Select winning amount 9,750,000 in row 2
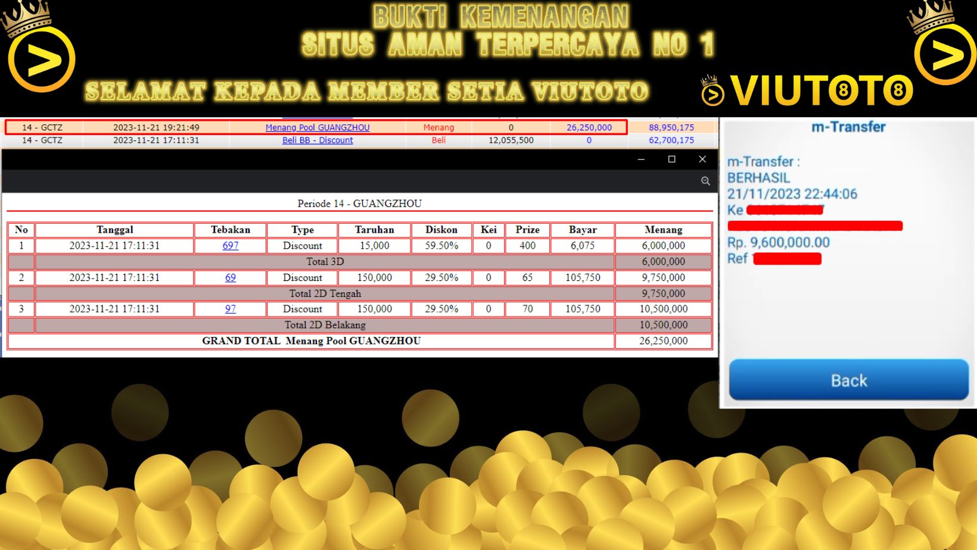 pyautogui.click(x=664, y=277)
